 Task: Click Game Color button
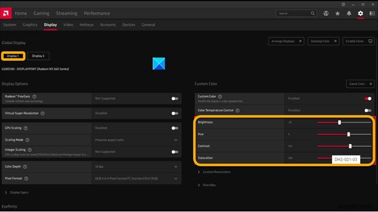click(360, 84)
